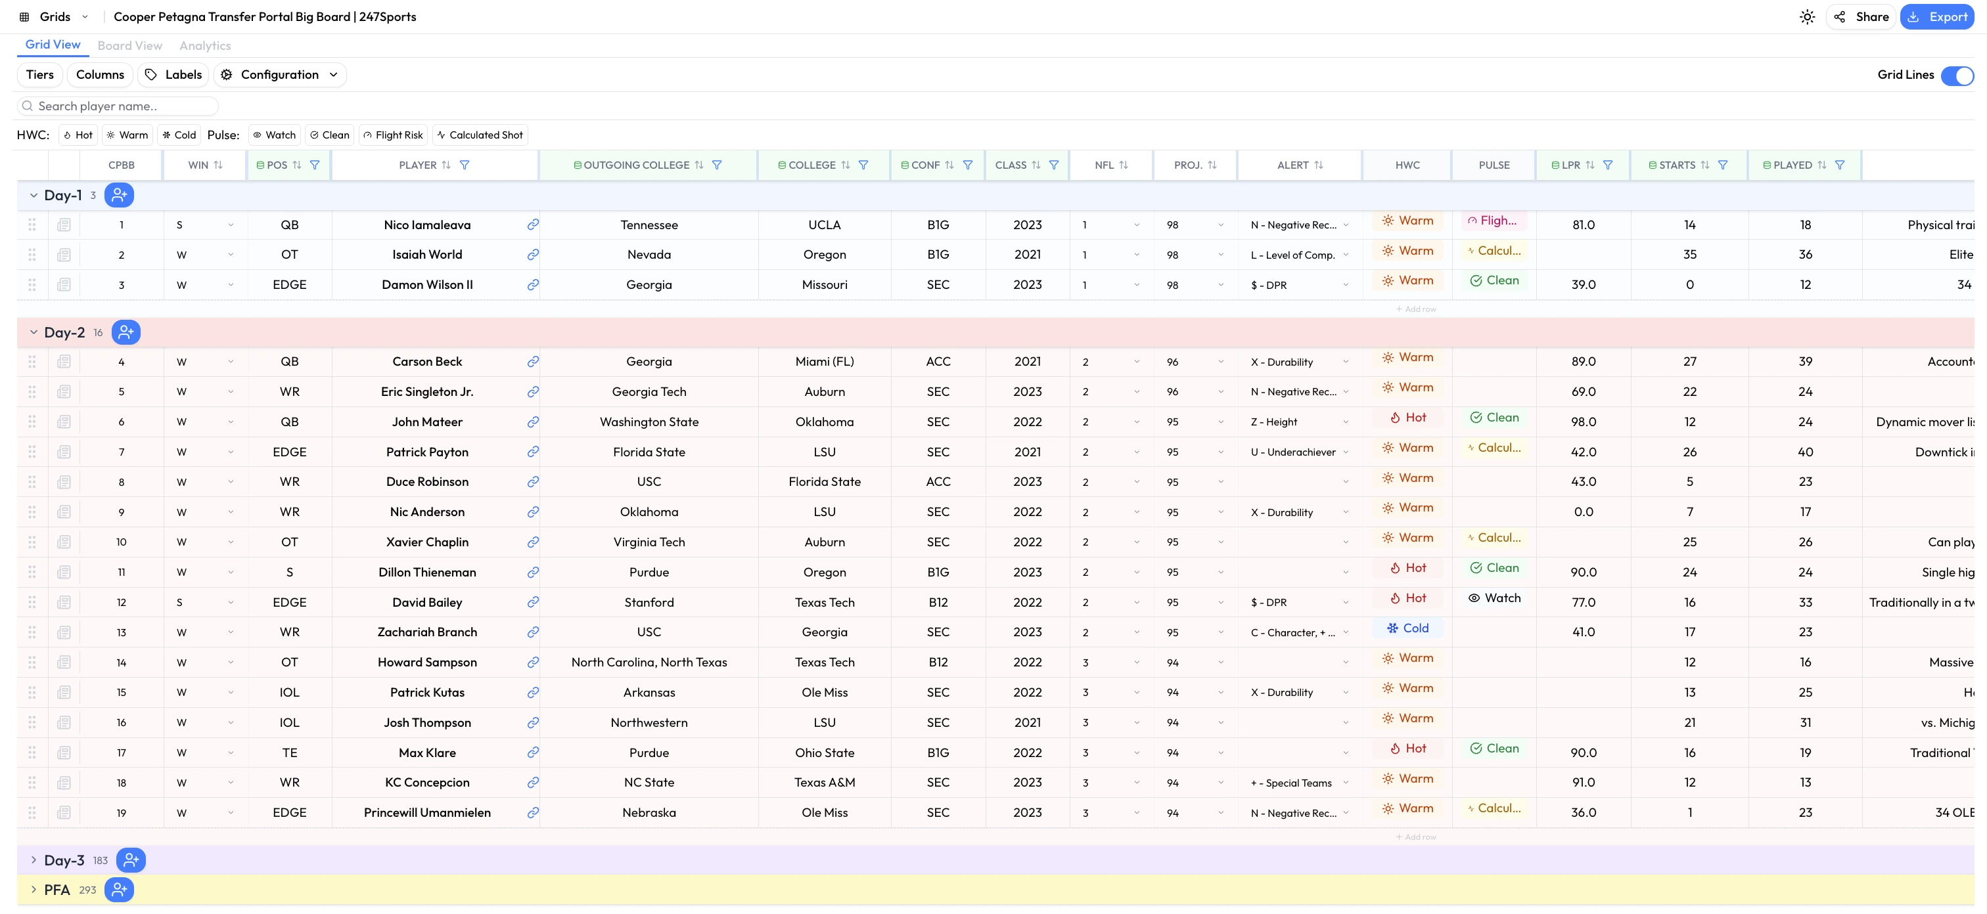The height and width of the screenshot is (914, 1987).
Task: Click the link icon next to Nico Iamaleava
Action: pyautogui.click(x=533, y=225)
